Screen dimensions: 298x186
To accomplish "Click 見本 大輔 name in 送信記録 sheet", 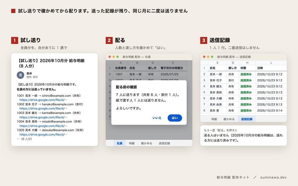I will (217, 98).
